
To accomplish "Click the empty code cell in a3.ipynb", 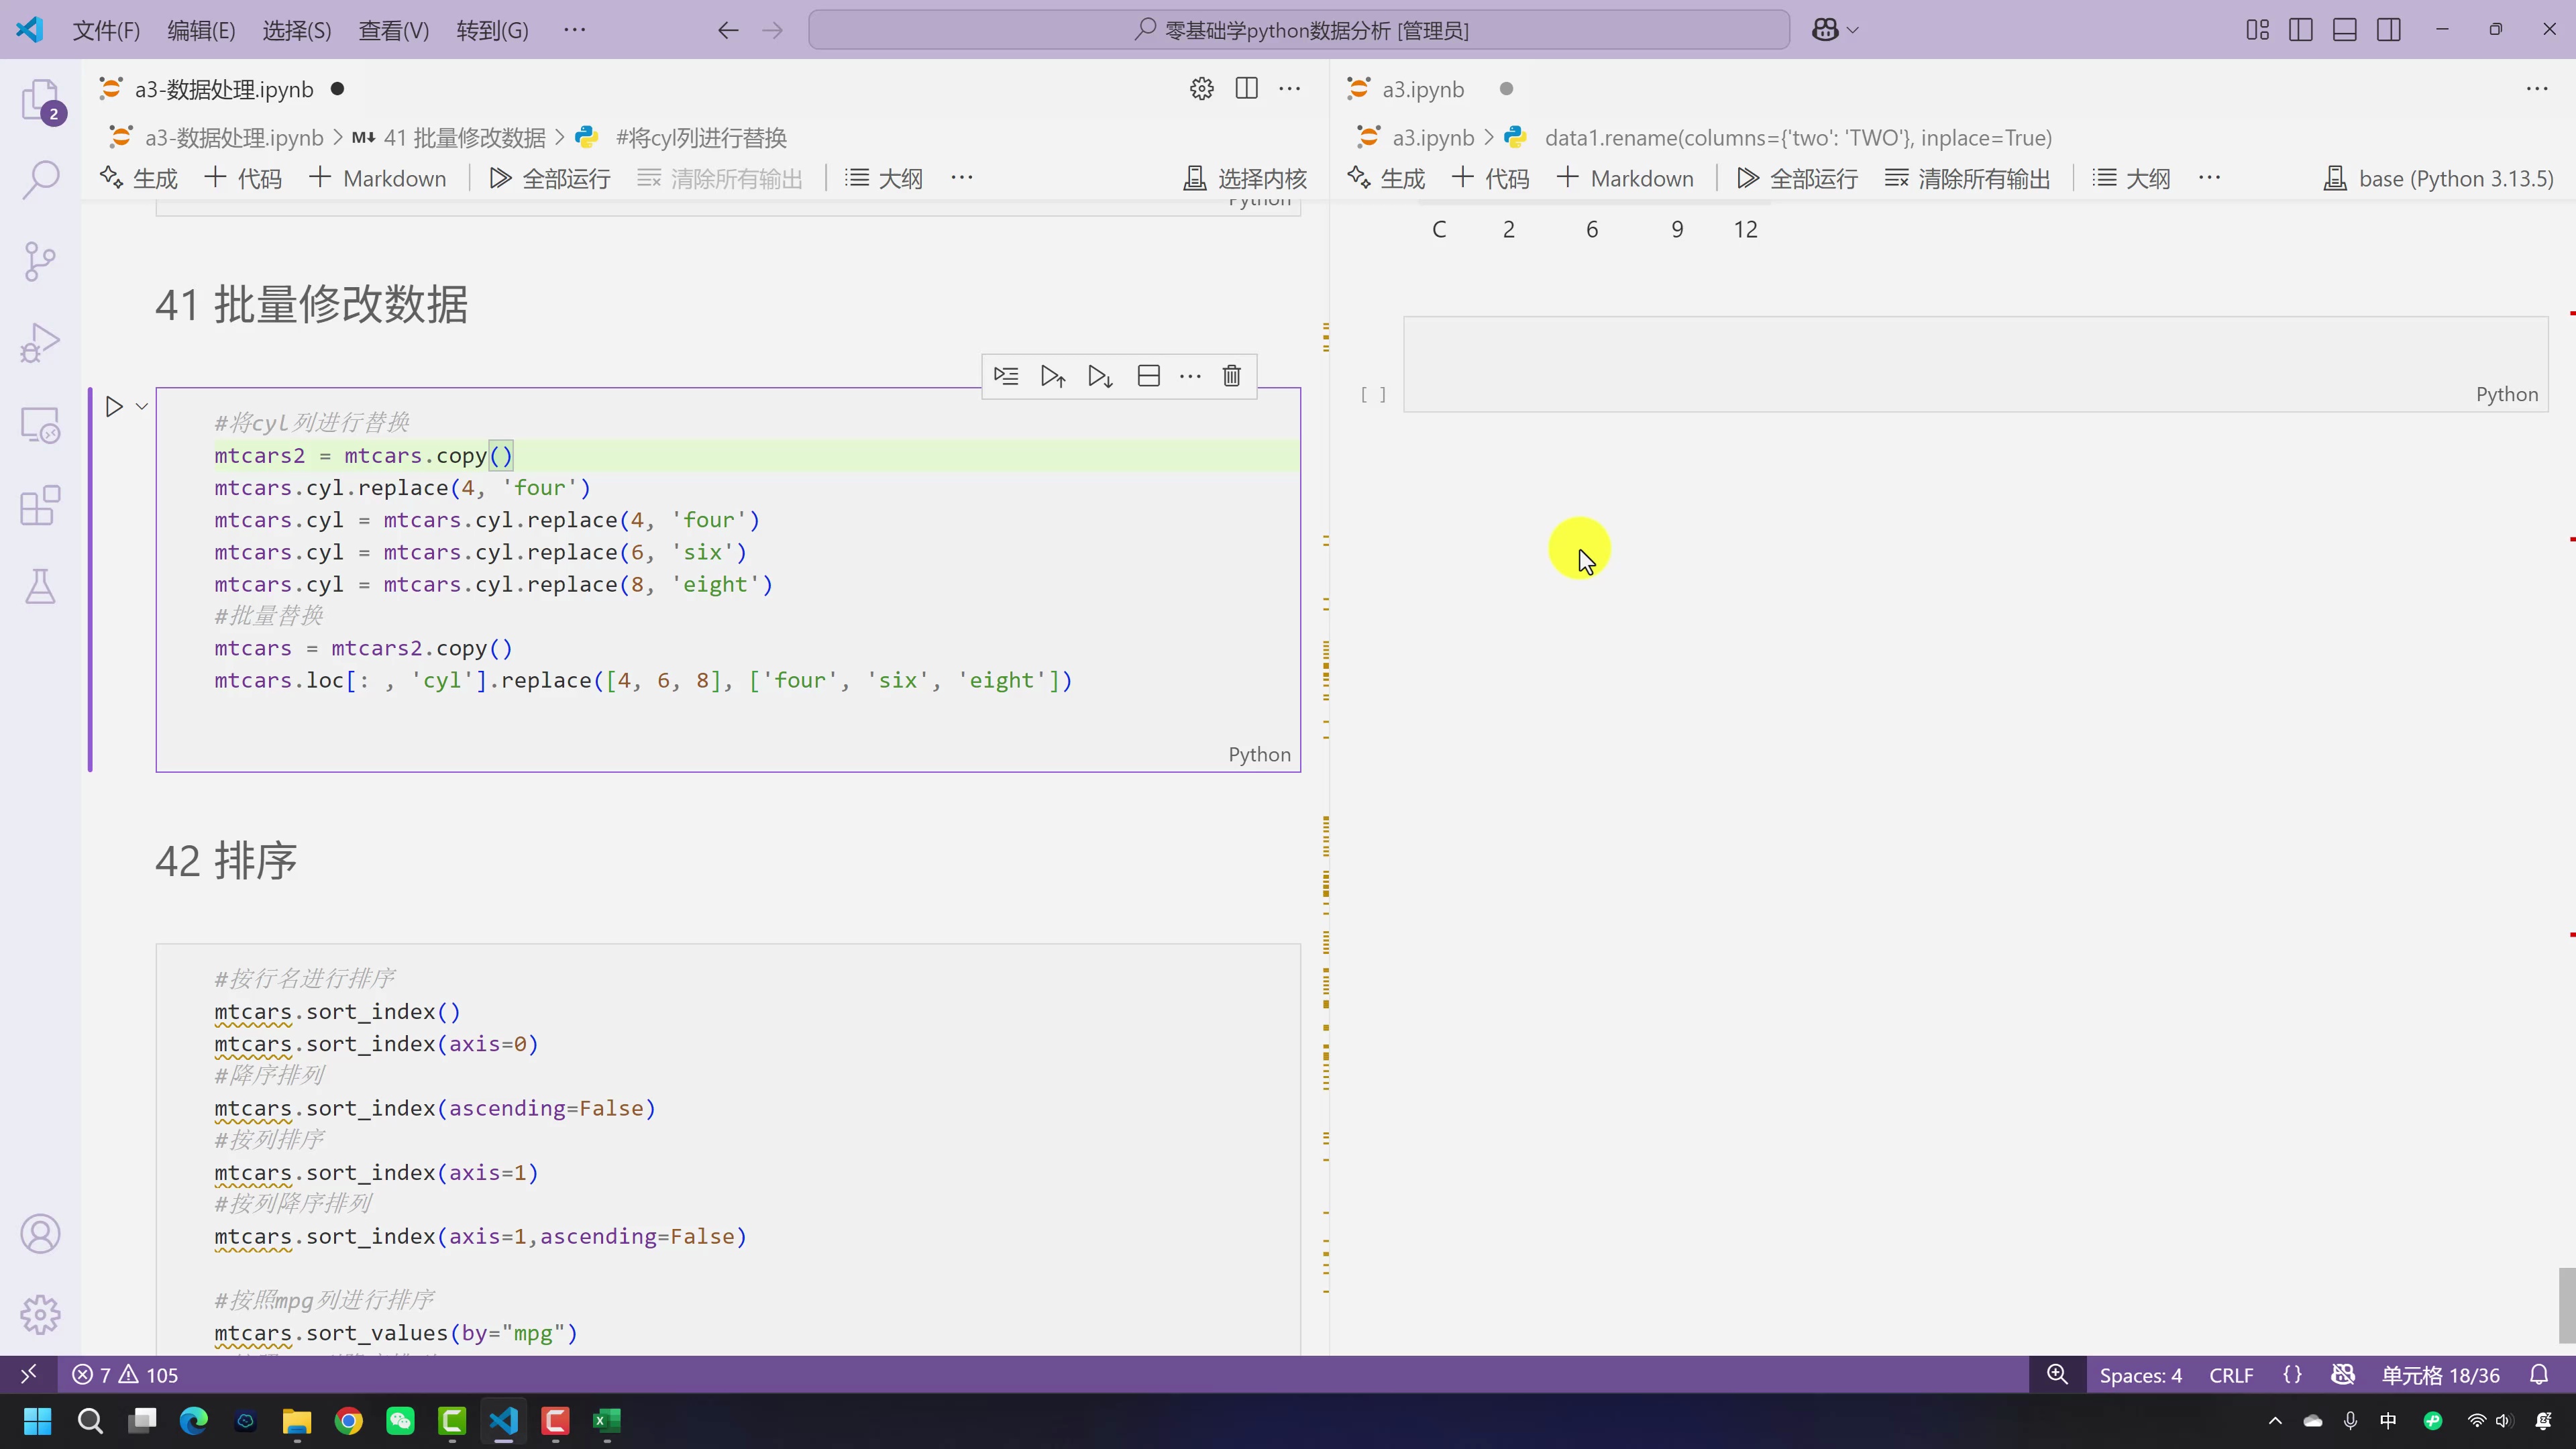I will (x=1975, y=364).
